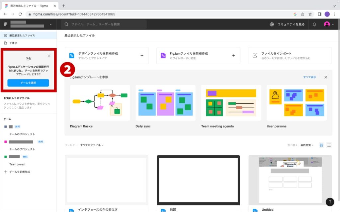The width and height of the screenshot is (340, 212).
Task: Open a new browser tab
Action: (63, 6)
